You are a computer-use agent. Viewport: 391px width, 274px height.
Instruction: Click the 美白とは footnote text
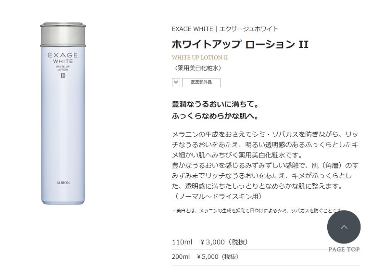tap(257, 211)
